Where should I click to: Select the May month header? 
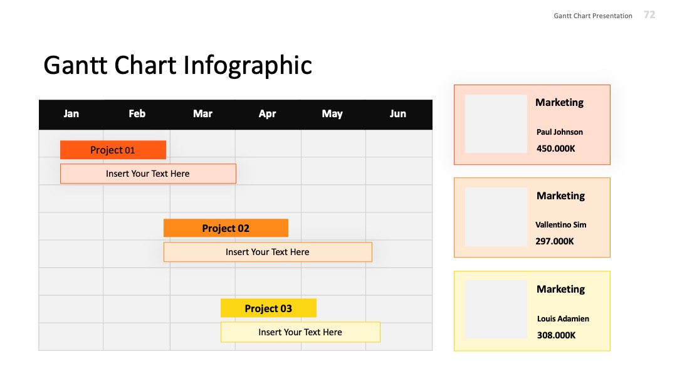332,114
